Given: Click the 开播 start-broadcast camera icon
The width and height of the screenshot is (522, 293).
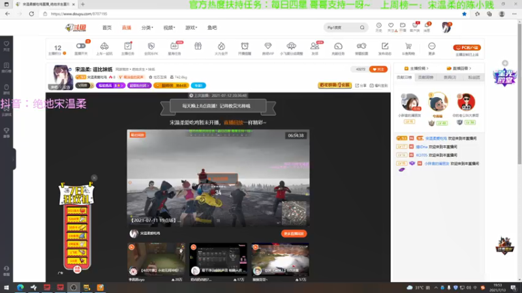Looking at the screenshot, I should tap(403, 27).
